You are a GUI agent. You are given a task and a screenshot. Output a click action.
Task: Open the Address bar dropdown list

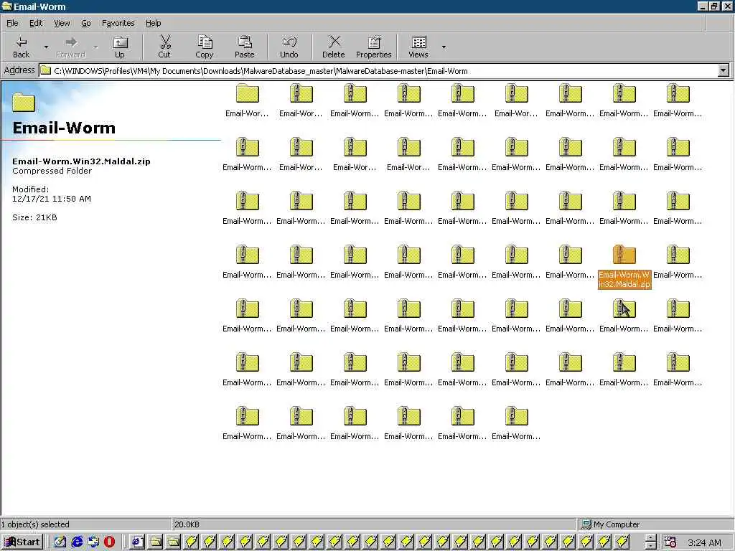[724, 71]
